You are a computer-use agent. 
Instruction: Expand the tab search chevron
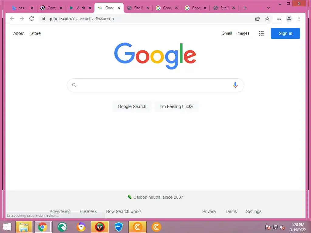tap(268, 8)
